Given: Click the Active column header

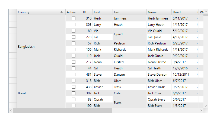Looking at the screenshot, I should [74, 12].
